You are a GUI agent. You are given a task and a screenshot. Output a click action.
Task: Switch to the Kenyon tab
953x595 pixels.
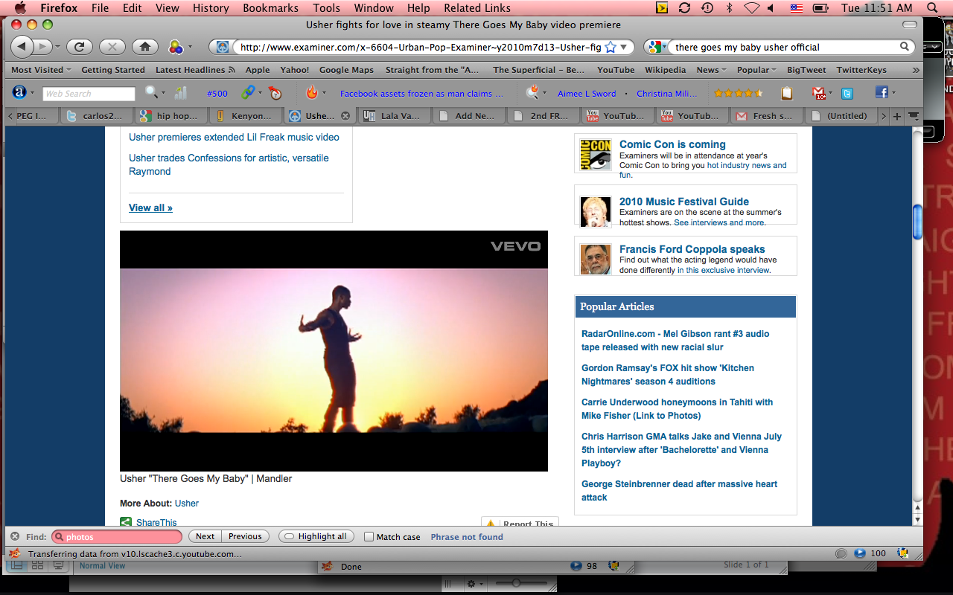[x=247, y=116]
